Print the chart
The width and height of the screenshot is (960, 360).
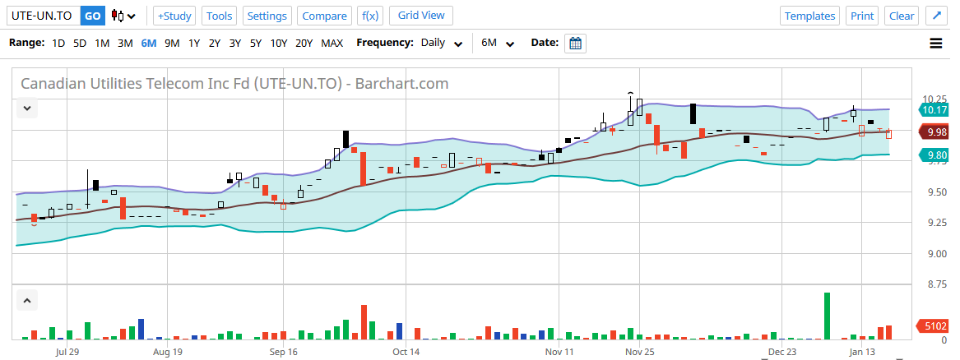[862, 16]
